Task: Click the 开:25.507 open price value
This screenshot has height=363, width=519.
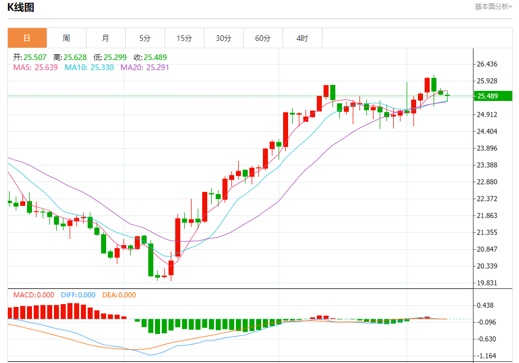Action: (30, 57)
